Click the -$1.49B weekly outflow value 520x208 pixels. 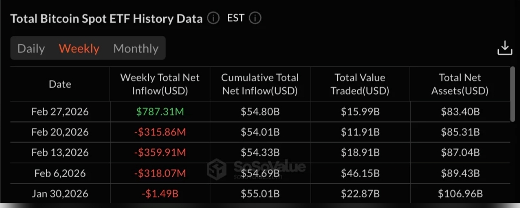(x=160, y=194)
